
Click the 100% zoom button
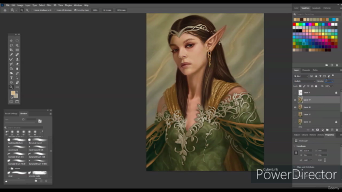click(x=95, y=10)
